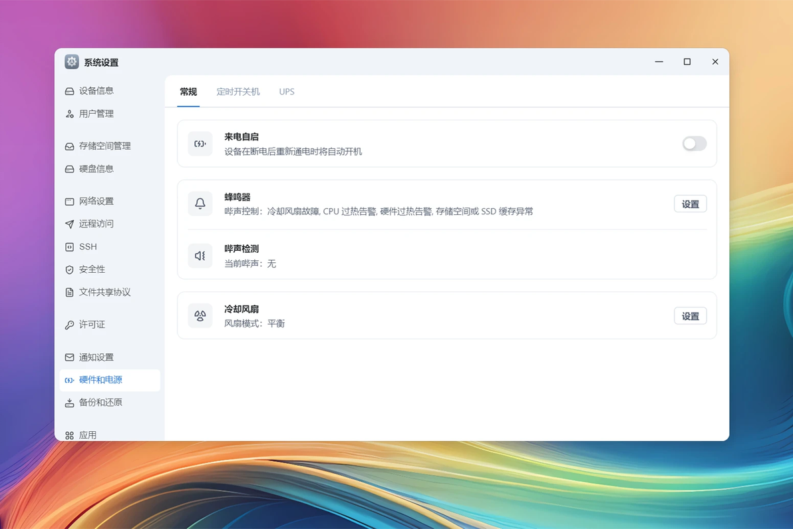The height and width of the screenshot is (529, 793).
Task: Enable the 来电自启 toggle switch
Action: pyautogui.click(x=694, y=144)
